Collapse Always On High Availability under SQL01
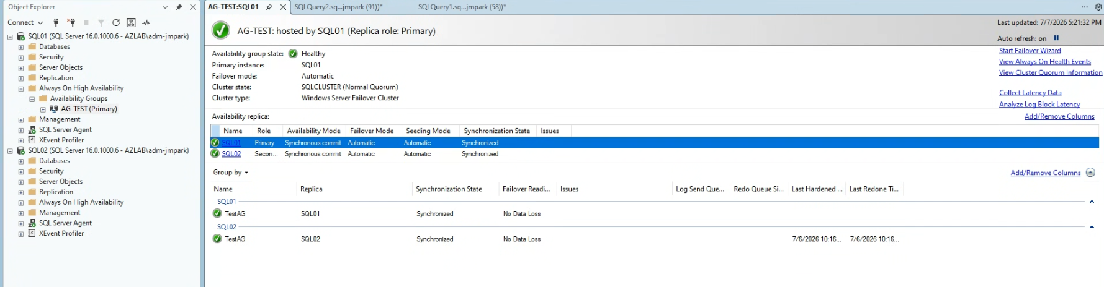 tap(21, 88)
